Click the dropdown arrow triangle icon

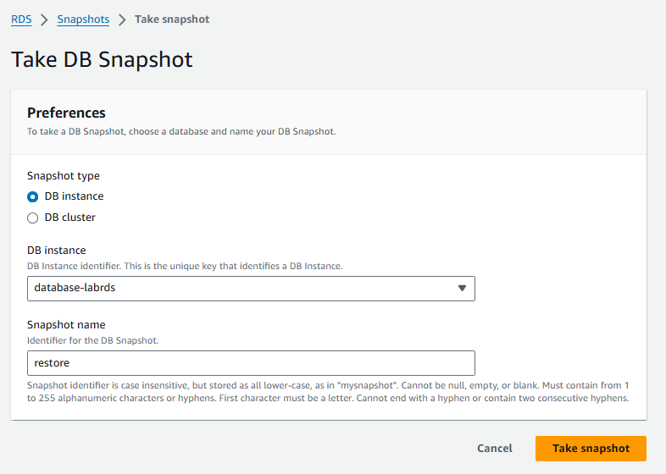pos(462,288)
